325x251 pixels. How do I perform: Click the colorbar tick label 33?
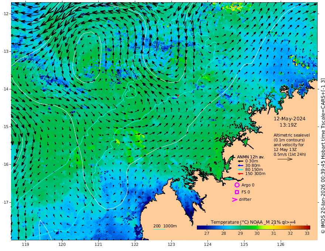pos(307,233)
